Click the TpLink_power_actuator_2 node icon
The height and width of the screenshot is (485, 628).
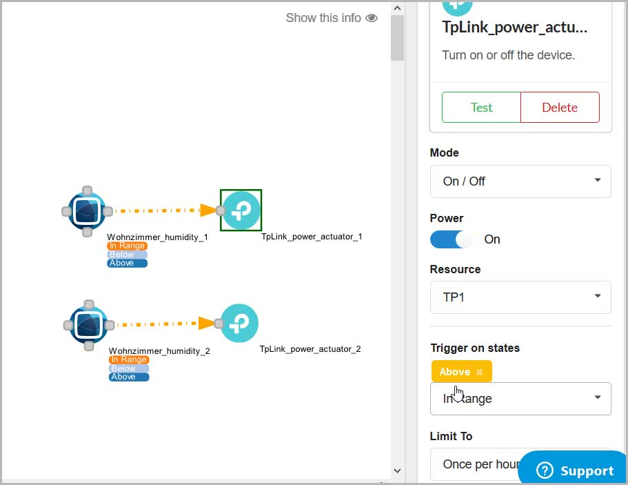click(239, 323)
